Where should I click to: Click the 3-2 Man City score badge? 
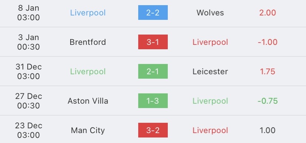[153, 130]
